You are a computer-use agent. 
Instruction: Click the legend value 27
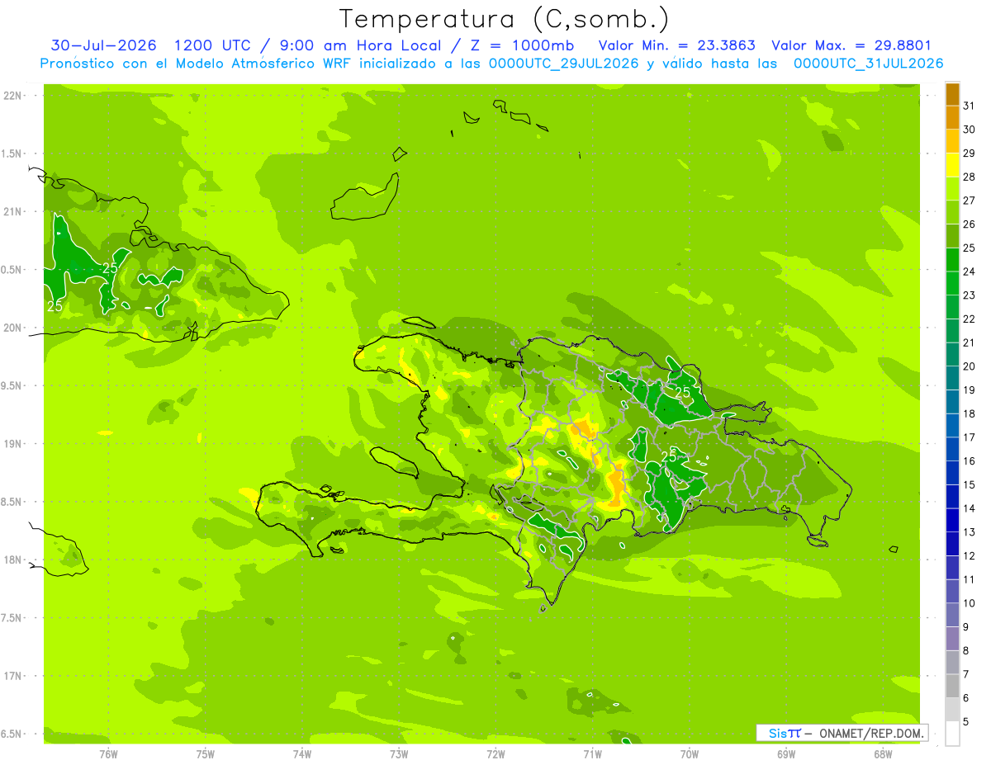[969, 201]
